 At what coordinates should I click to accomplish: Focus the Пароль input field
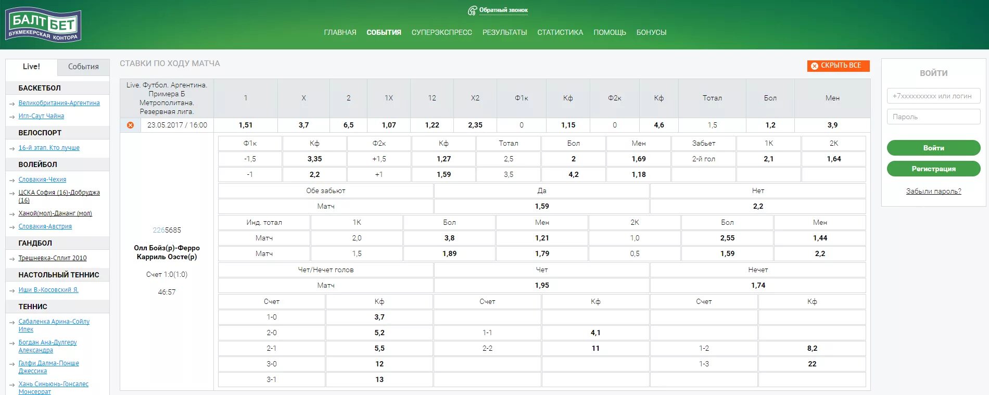click(x=933, y=117)
